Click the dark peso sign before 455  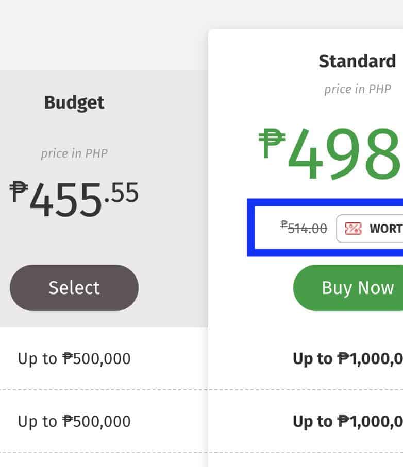pos(19,191)
